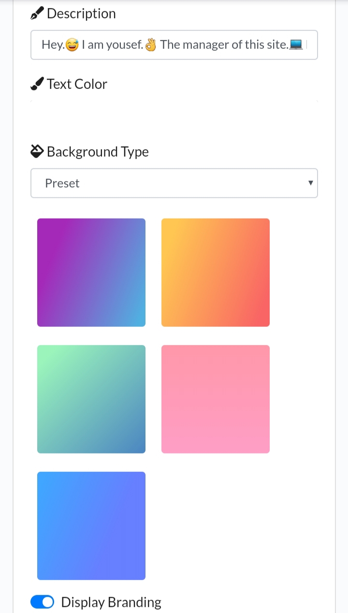Click the dropdown arrow on the Preset selector
Image resolution: width=348 pixels, height=613 pixels.
pyautogui.click(x=310, y=183)
